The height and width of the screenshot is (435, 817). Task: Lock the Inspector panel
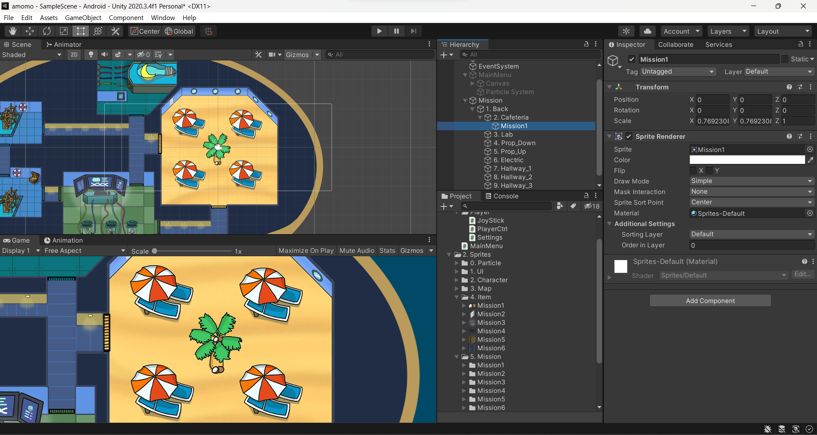[x=800, y=44]
